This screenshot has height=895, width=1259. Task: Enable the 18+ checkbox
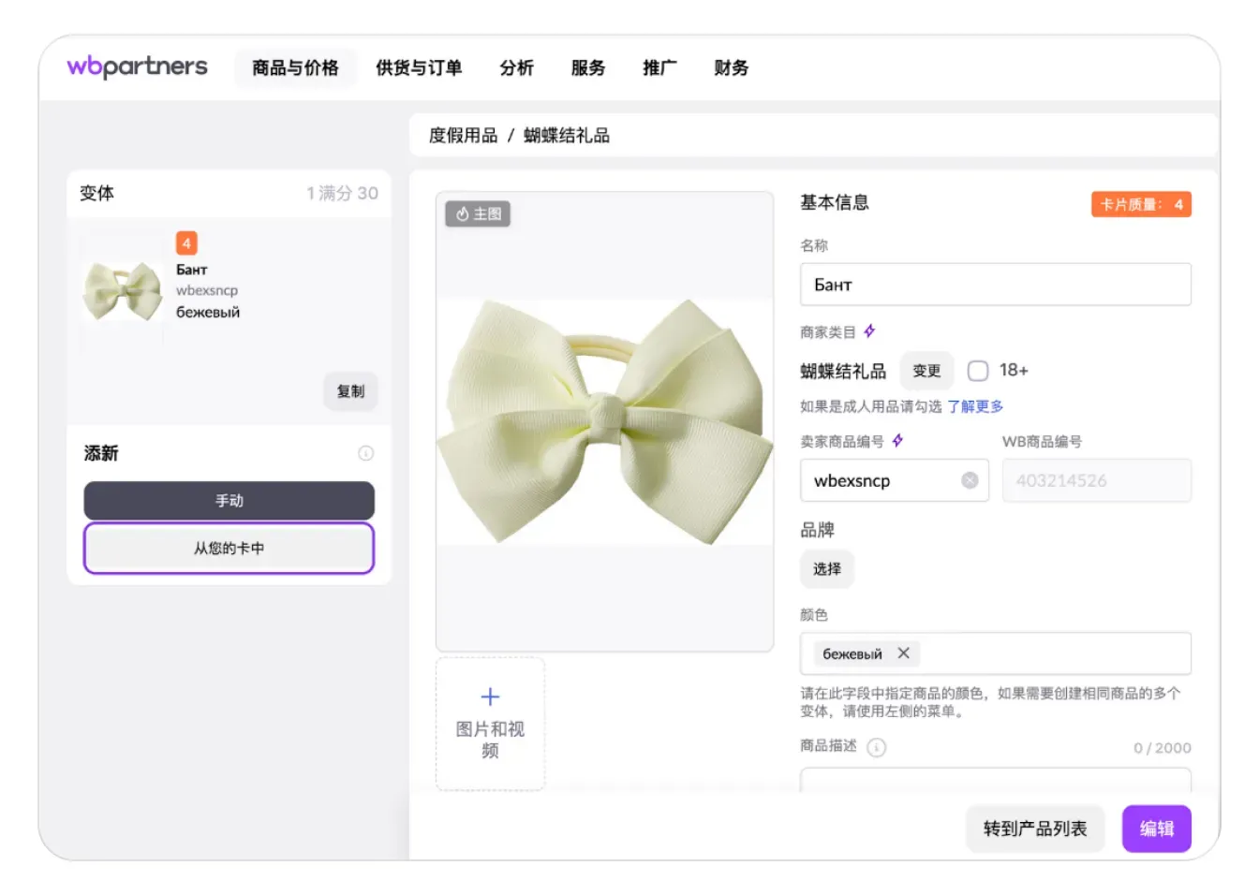tap(978, 370)
